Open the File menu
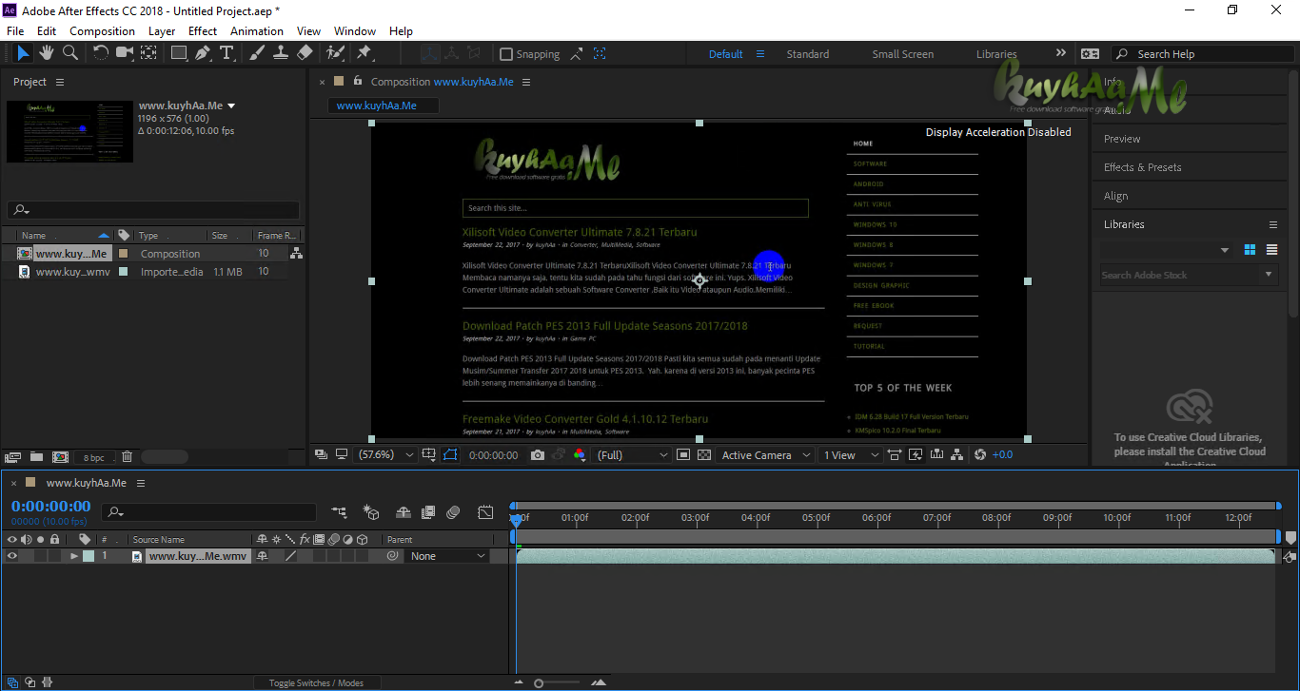Screen dimensions: 1300x691 [15, 30]
